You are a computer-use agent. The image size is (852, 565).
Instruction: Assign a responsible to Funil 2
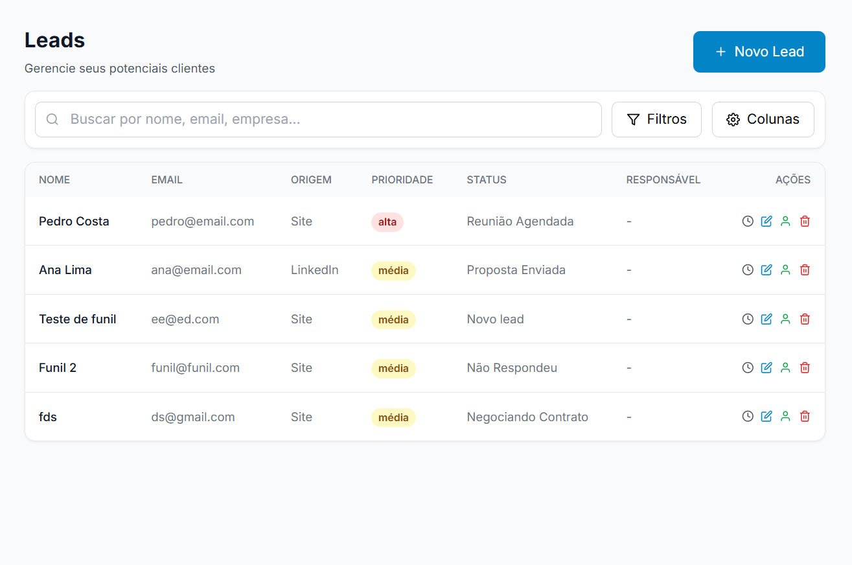click(x=785, y=367)
